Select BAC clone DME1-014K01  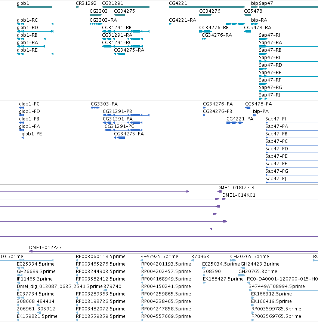coord(239,195)
